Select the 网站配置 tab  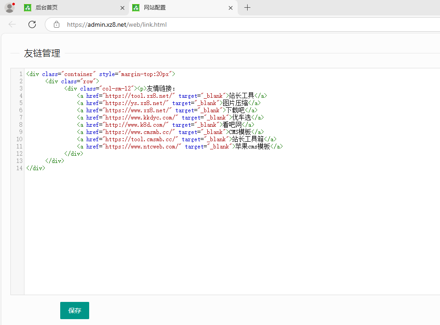[x=183, y=8]
